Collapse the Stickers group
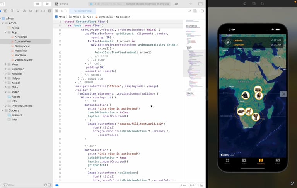297x188 pixels. [3, 110]
